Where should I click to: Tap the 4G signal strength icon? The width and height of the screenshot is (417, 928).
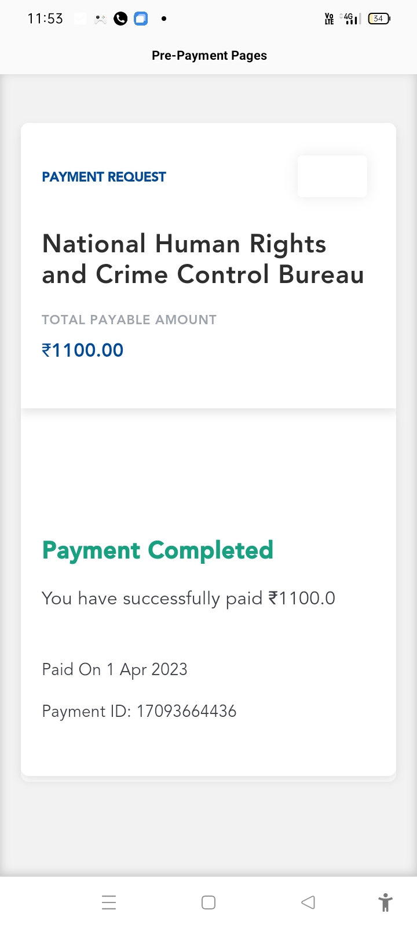[x=351, y=19]
